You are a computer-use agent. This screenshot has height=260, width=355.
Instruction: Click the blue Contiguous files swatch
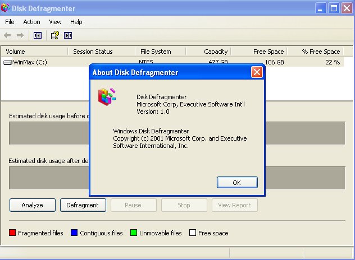point(74,233)
